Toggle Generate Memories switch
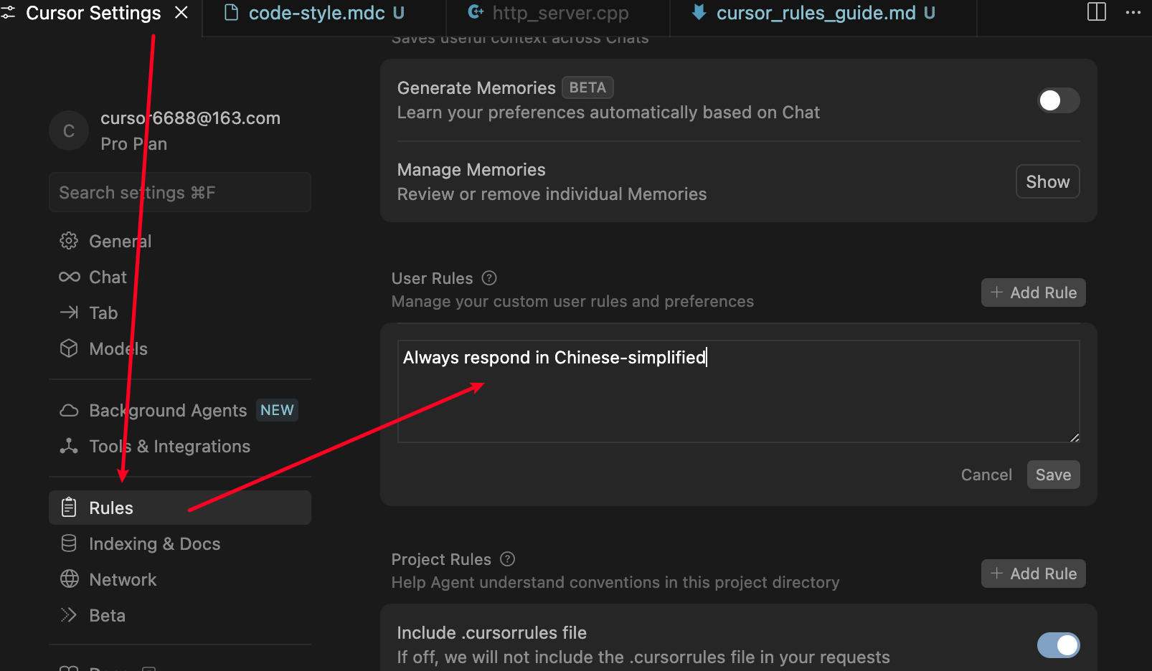Viewport: 1152px width, 671px height. 1058,100
